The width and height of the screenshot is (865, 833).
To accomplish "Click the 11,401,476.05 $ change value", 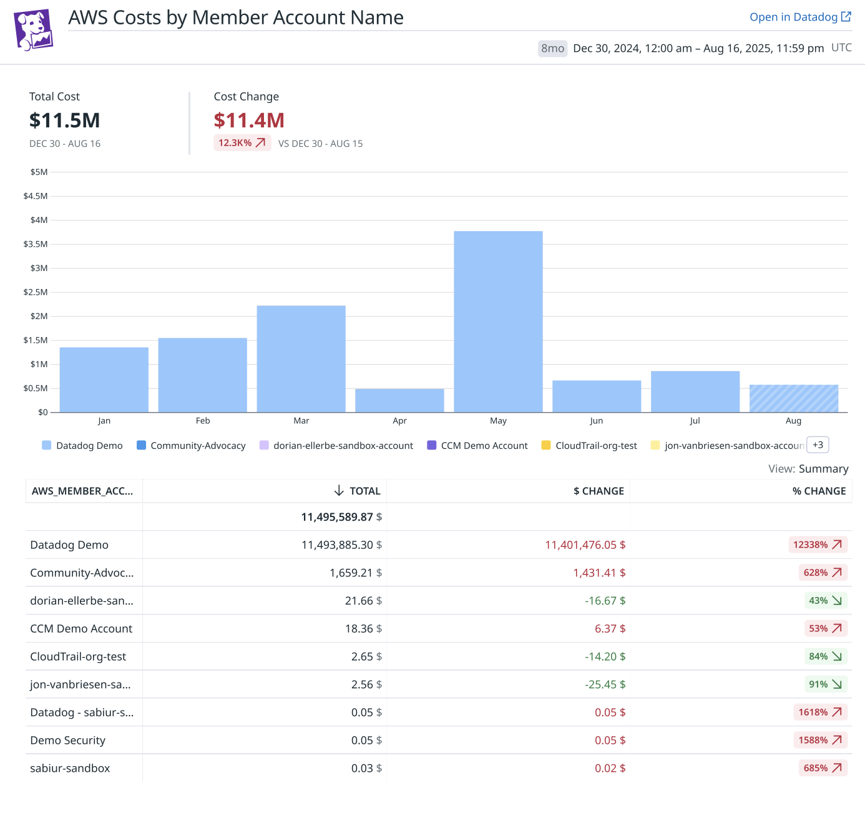I will point(585,545).
